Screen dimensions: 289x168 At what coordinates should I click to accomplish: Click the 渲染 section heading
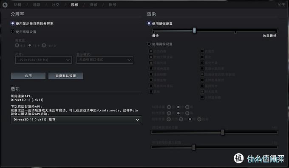151,14
